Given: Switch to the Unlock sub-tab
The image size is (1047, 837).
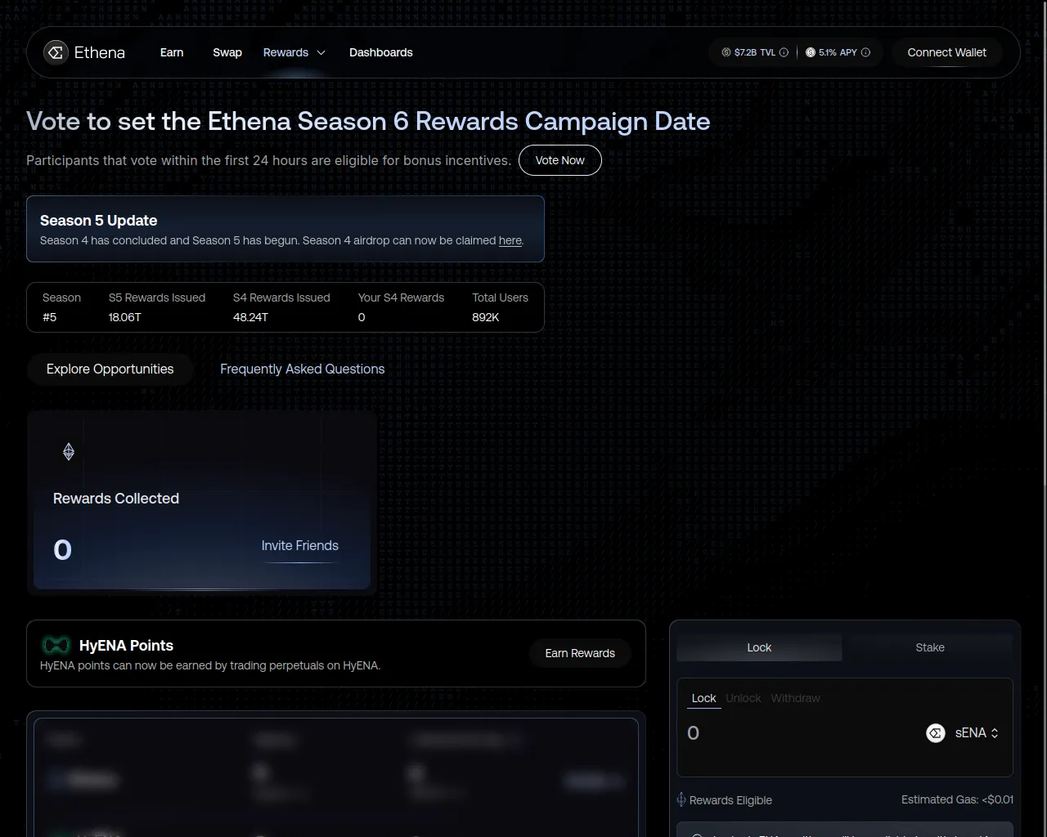Looking at the screenshot, I should coord(744,698).
